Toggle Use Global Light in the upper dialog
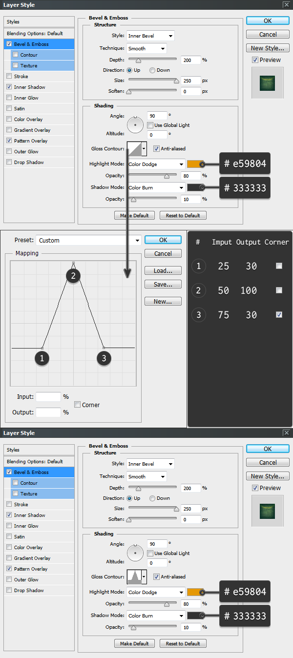 coord(151,125)
